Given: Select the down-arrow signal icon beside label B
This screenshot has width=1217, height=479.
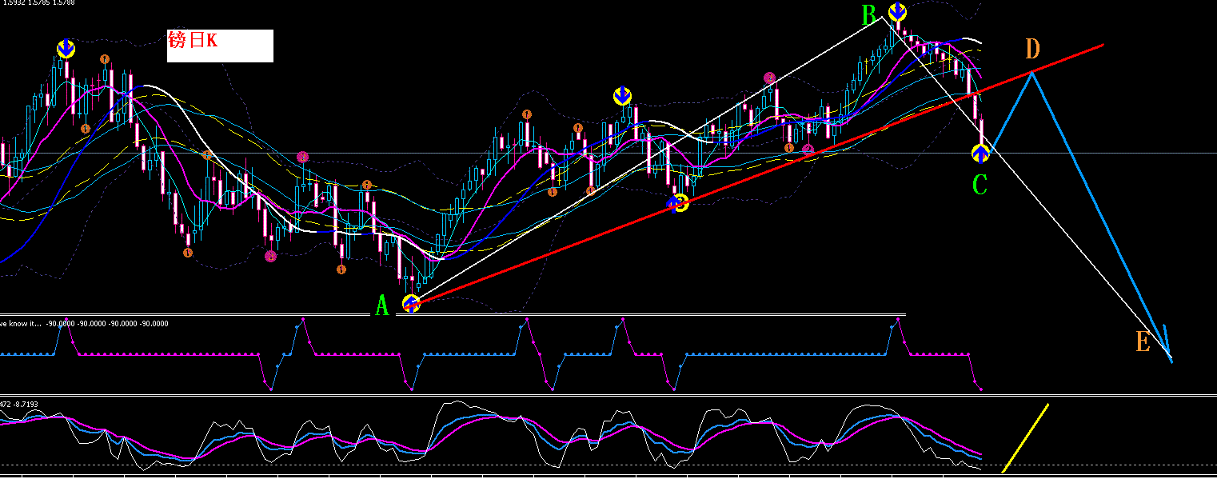Looking at the screenshot, I should coord(898,12).
